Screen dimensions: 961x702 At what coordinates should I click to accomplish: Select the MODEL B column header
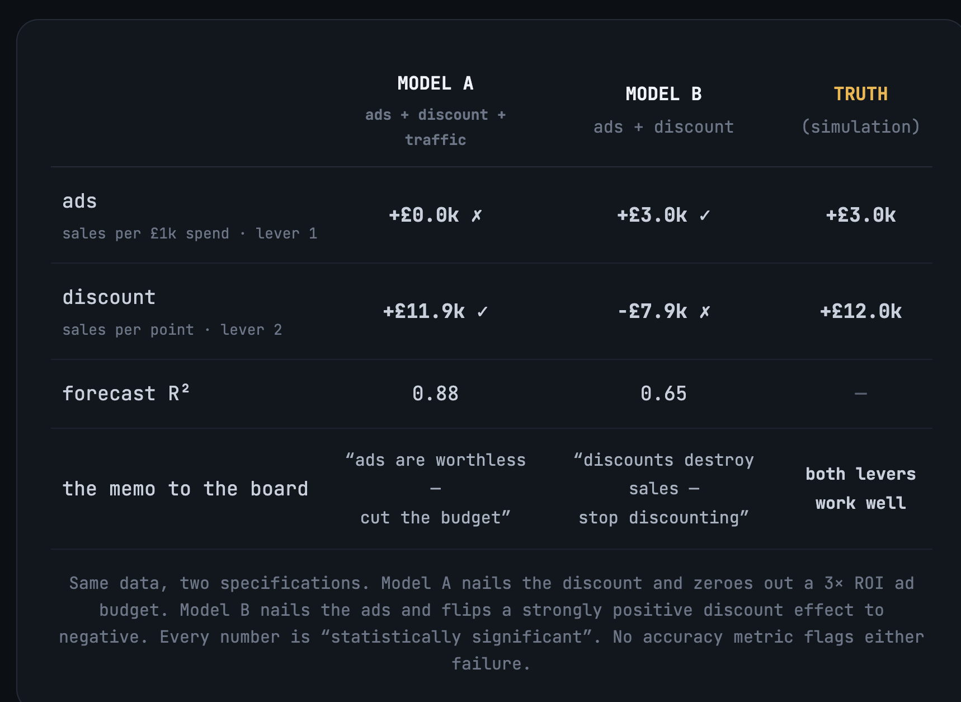663,94
